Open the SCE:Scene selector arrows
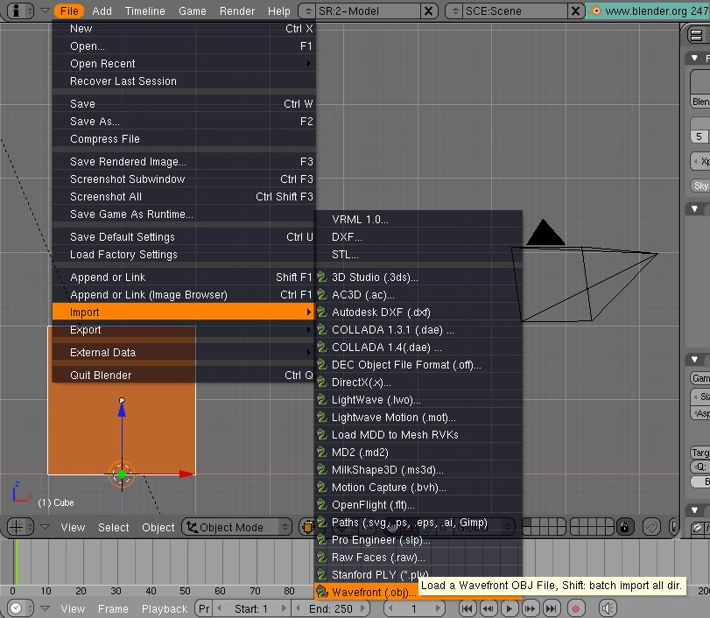710x618 pixels. [455, 11]
